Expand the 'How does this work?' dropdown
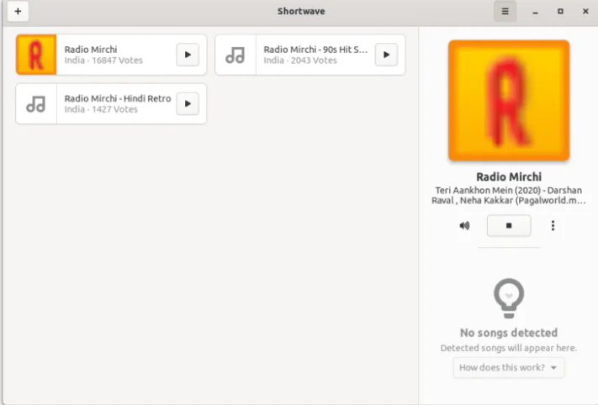Viewport: 598px width, 405px height. point(508,368)
